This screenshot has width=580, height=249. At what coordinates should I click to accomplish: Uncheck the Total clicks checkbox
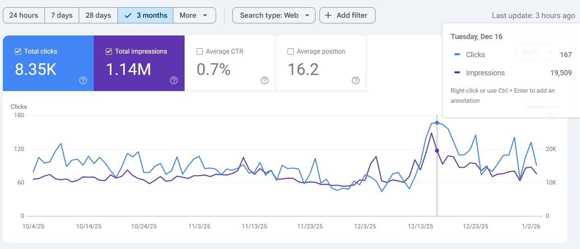pyautogui.click(x=18, y=51)
